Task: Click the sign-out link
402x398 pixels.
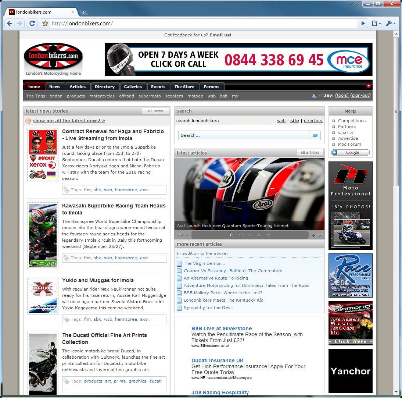Action: pyautogui.click(x=360, y=95)
